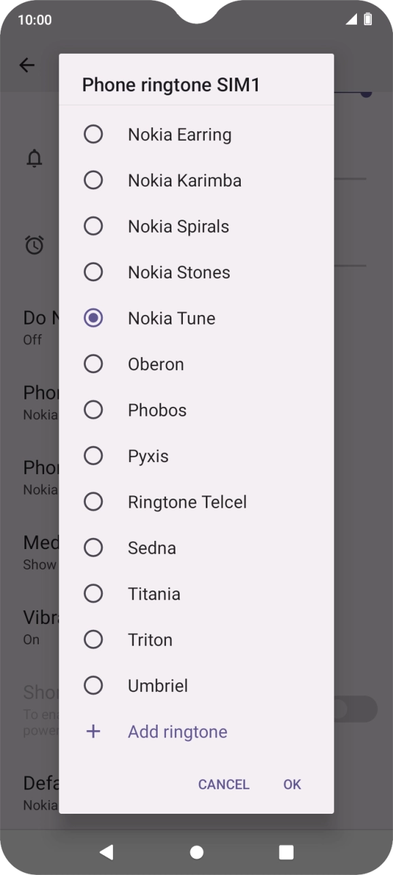Tap the plus icon to add ringtone
393x875 pixels.
(93, 731)
